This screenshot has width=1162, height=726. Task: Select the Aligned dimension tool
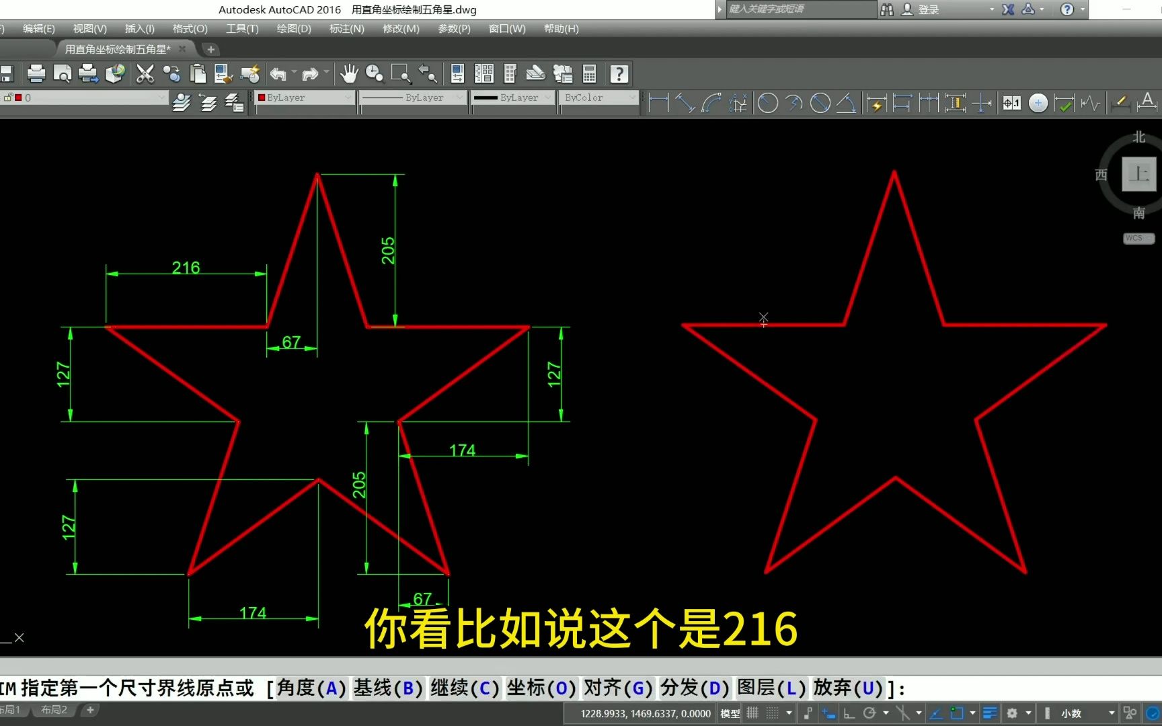point(685,103)
